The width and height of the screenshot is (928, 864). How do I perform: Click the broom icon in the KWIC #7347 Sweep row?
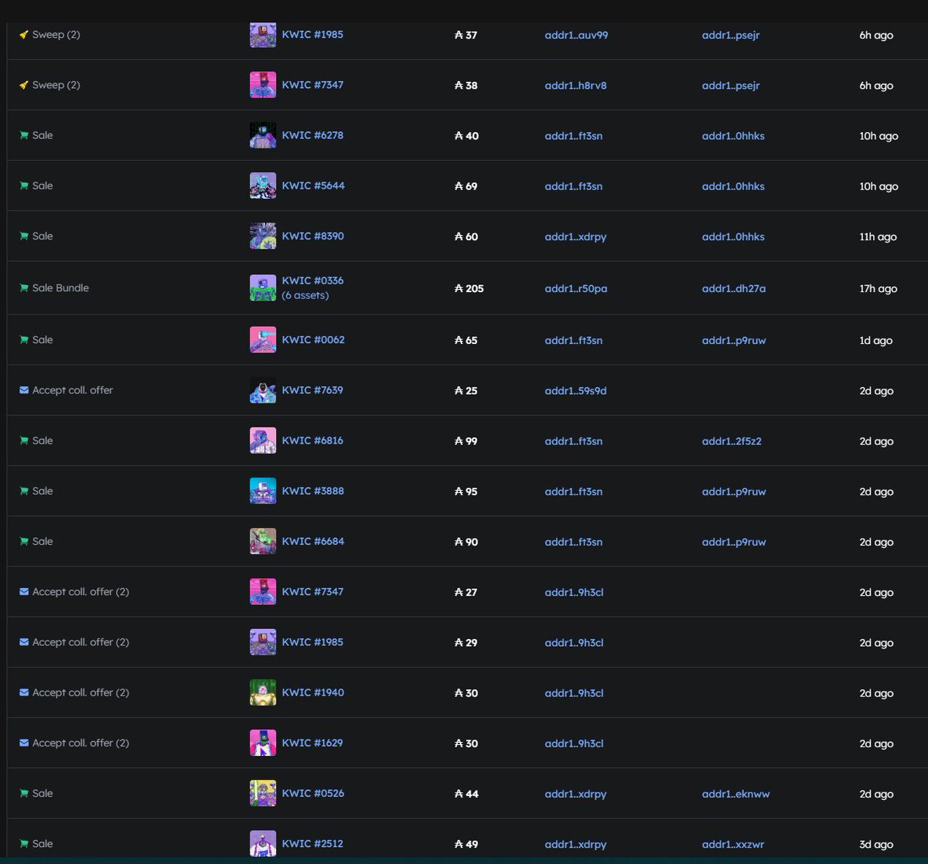24,85
